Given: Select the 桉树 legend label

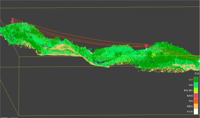Looking at the screenshot, I should click(191, 85).
